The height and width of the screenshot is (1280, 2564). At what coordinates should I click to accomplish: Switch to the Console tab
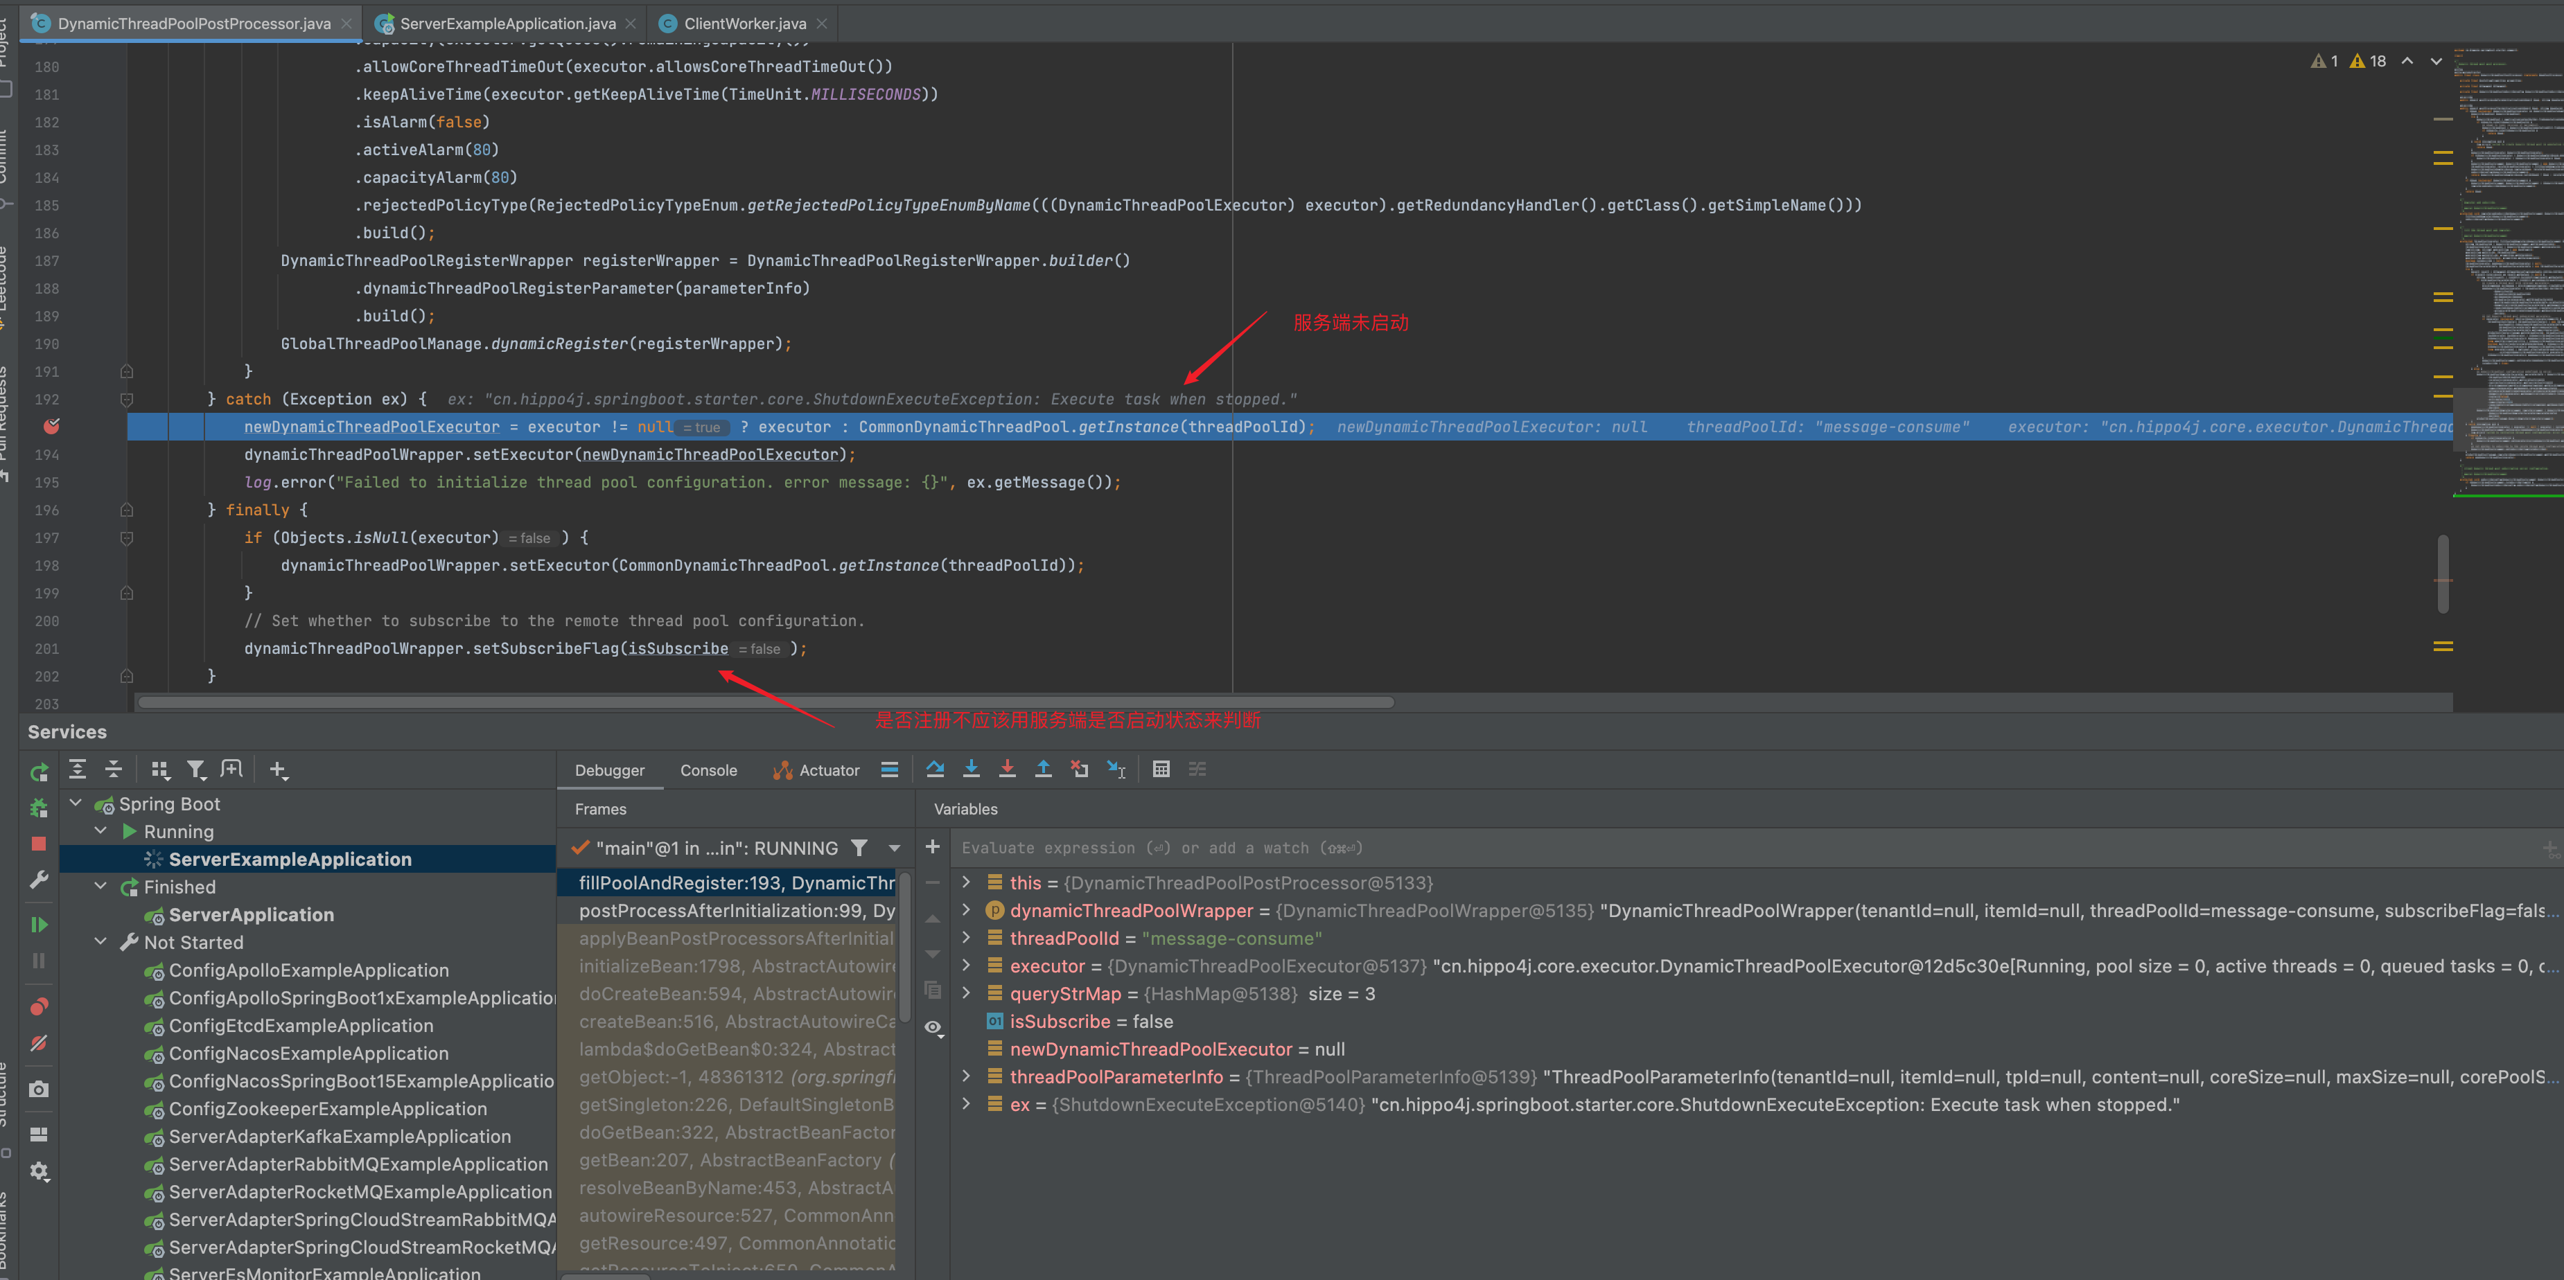(x=708, y=769)
